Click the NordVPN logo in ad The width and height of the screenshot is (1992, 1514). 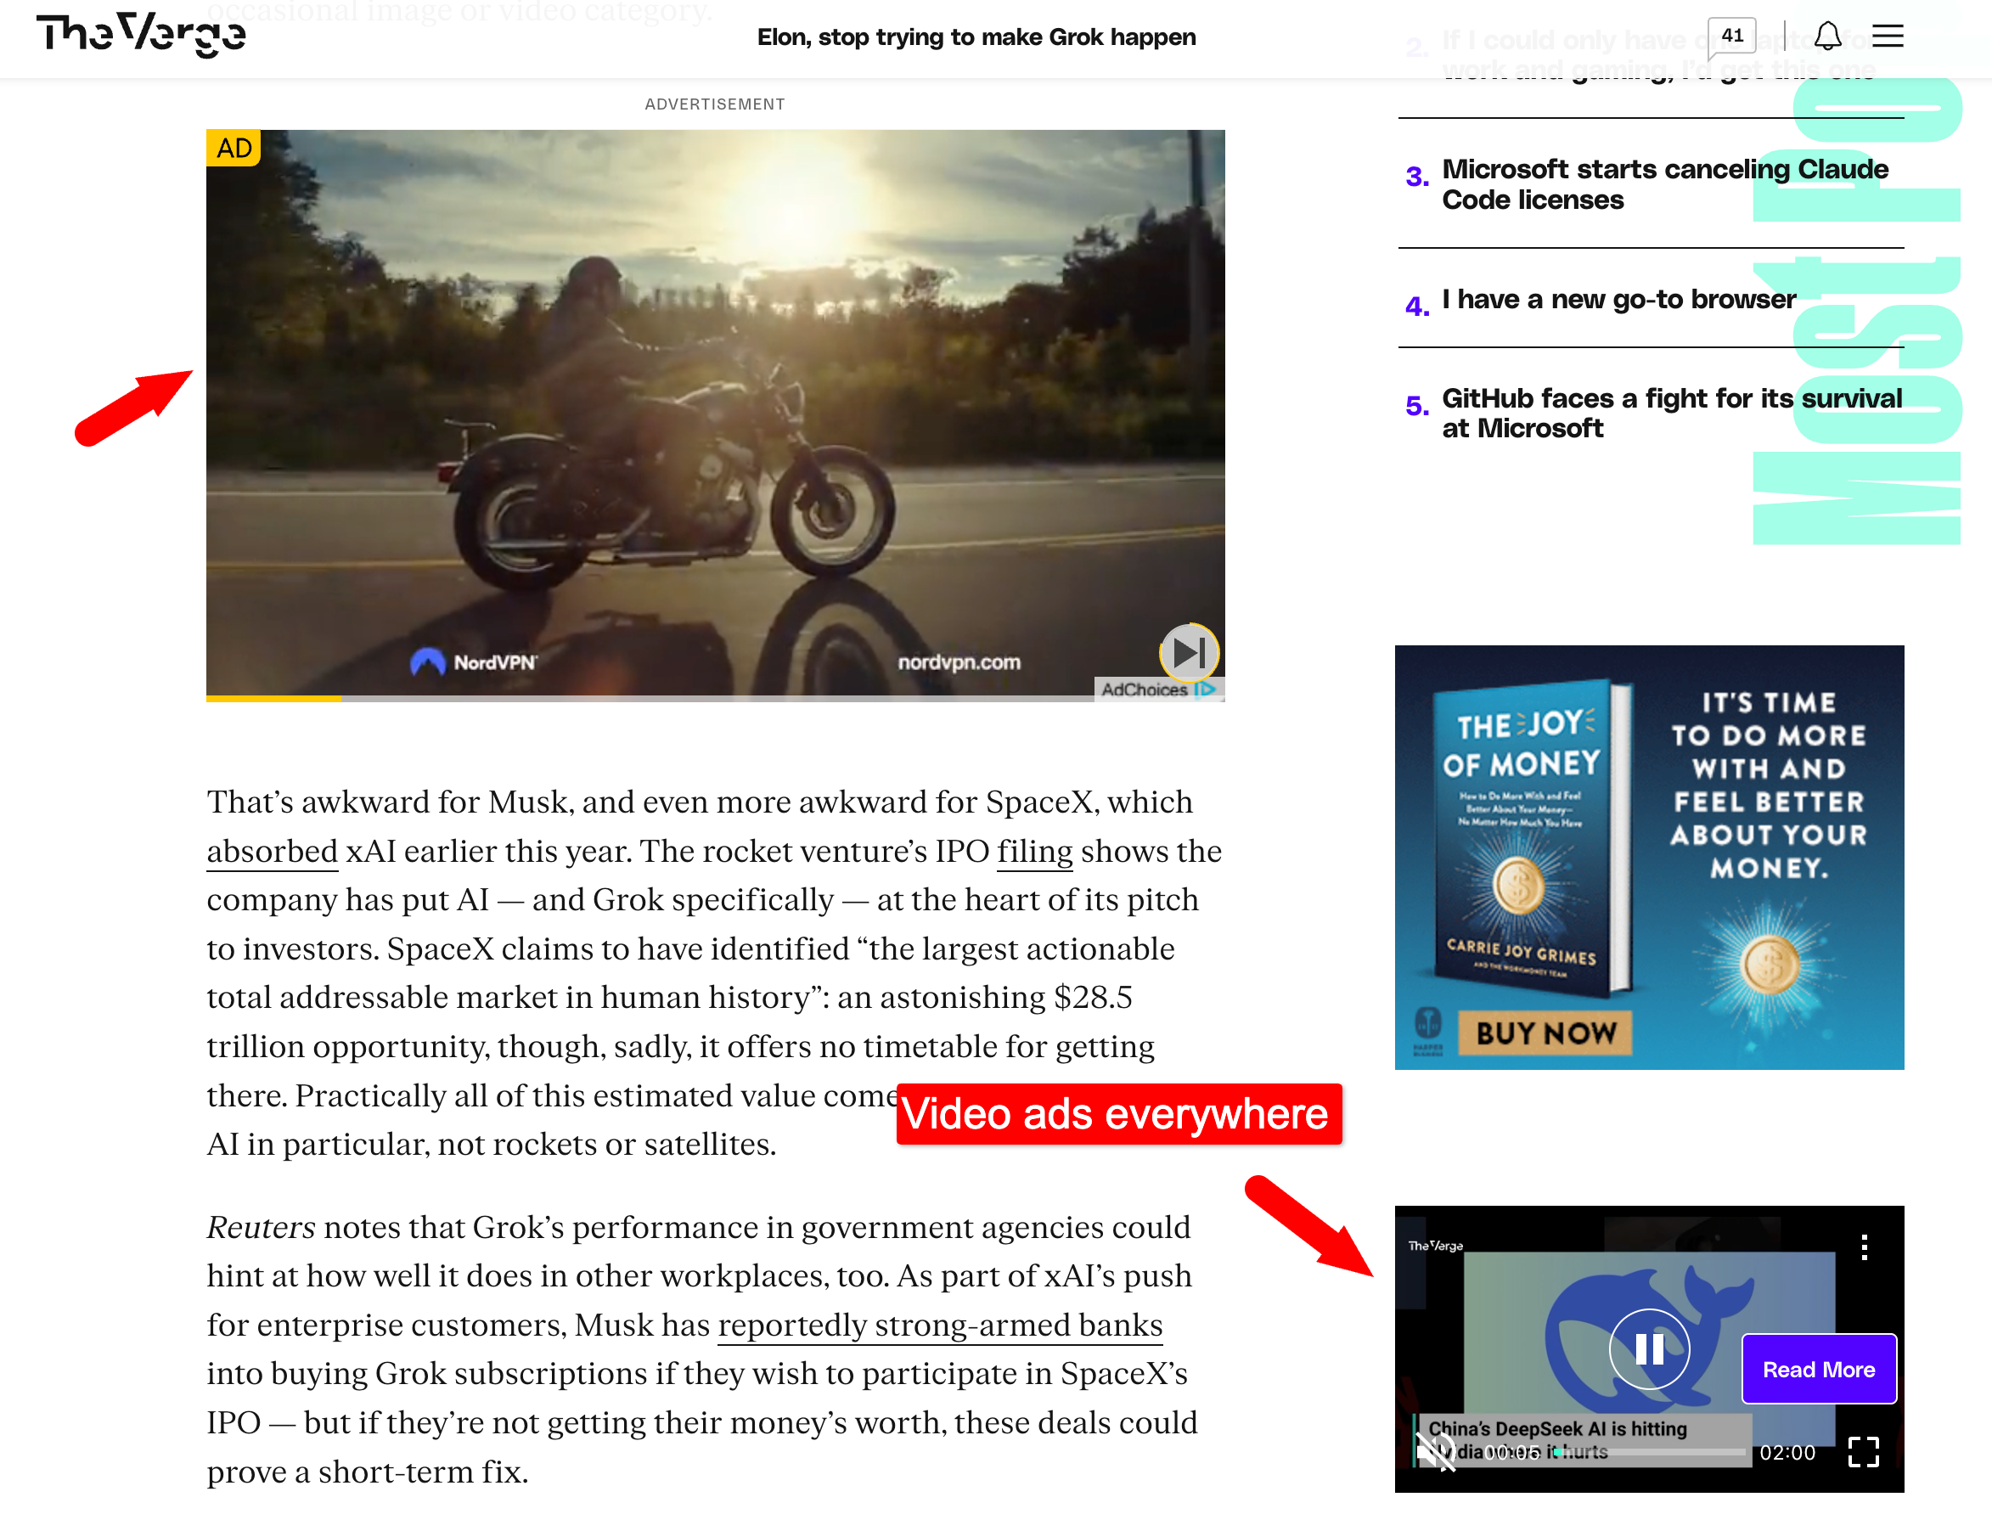tap(473, 661)
